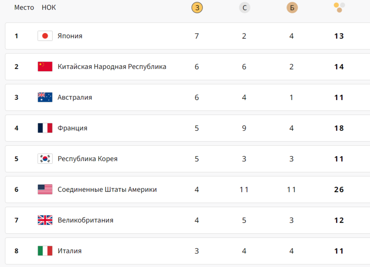Click the Italy flag icon
This screenshot has height=267, width=370.
point(45,251)
